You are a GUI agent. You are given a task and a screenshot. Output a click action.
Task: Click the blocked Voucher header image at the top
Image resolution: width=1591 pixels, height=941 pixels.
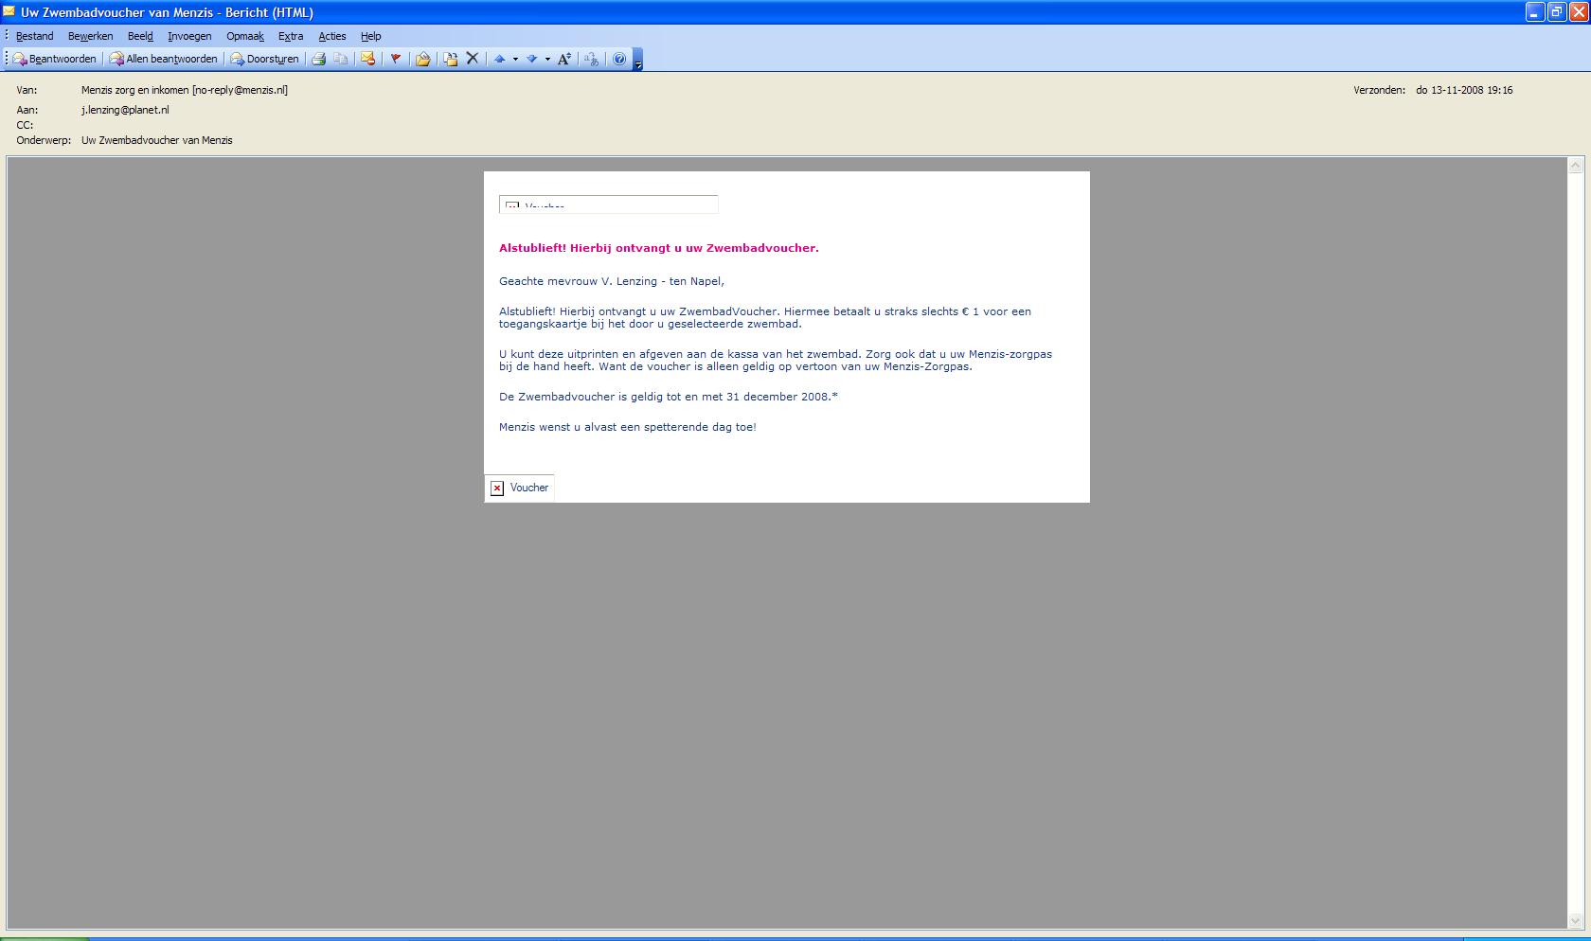pos(609,204)
